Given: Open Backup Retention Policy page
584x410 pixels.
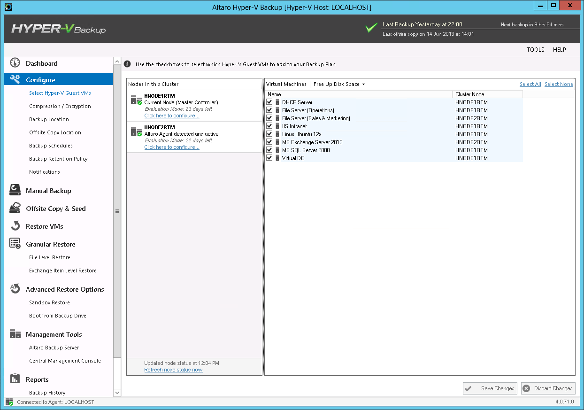Looking at the screenshot, I should pos(58,159).
